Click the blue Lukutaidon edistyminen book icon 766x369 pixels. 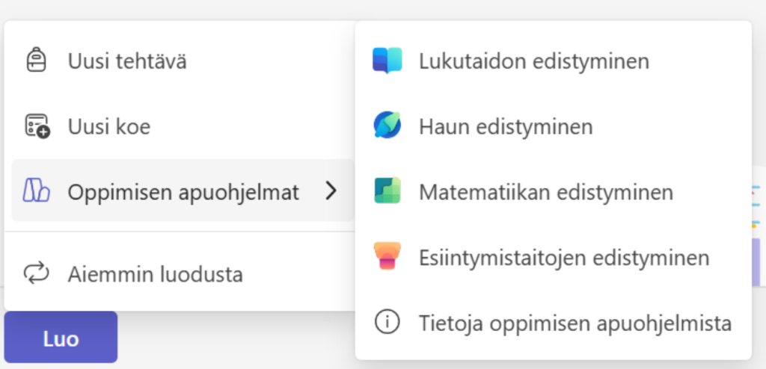point(387,61)
